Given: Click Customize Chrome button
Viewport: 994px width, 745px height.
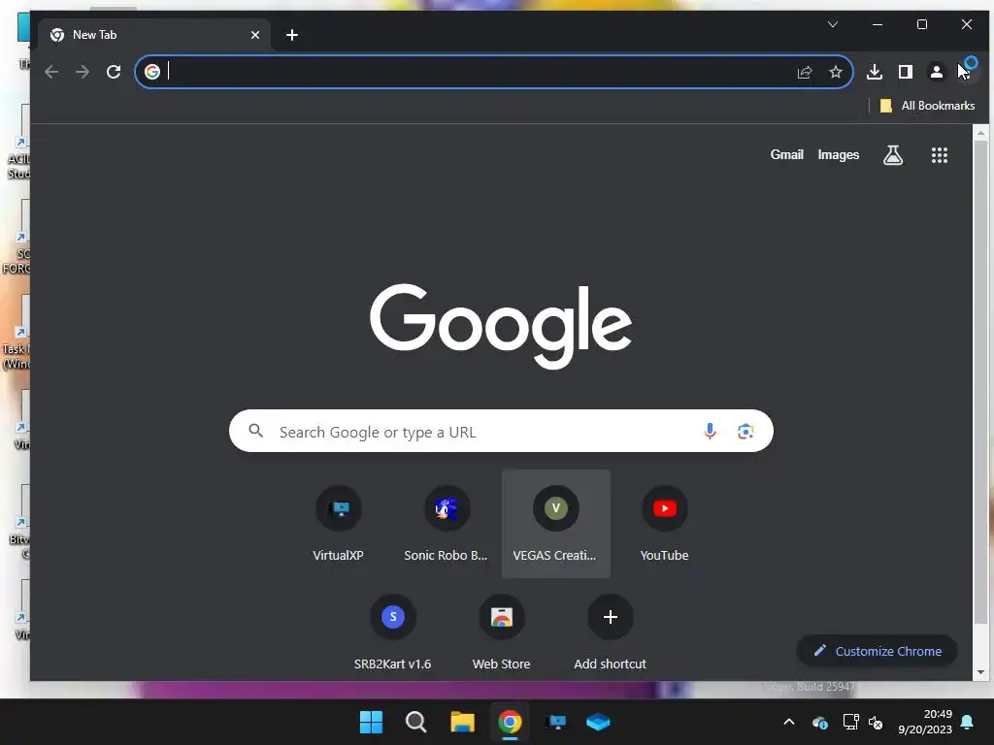Looking at the screenshot, I should 878,651.
